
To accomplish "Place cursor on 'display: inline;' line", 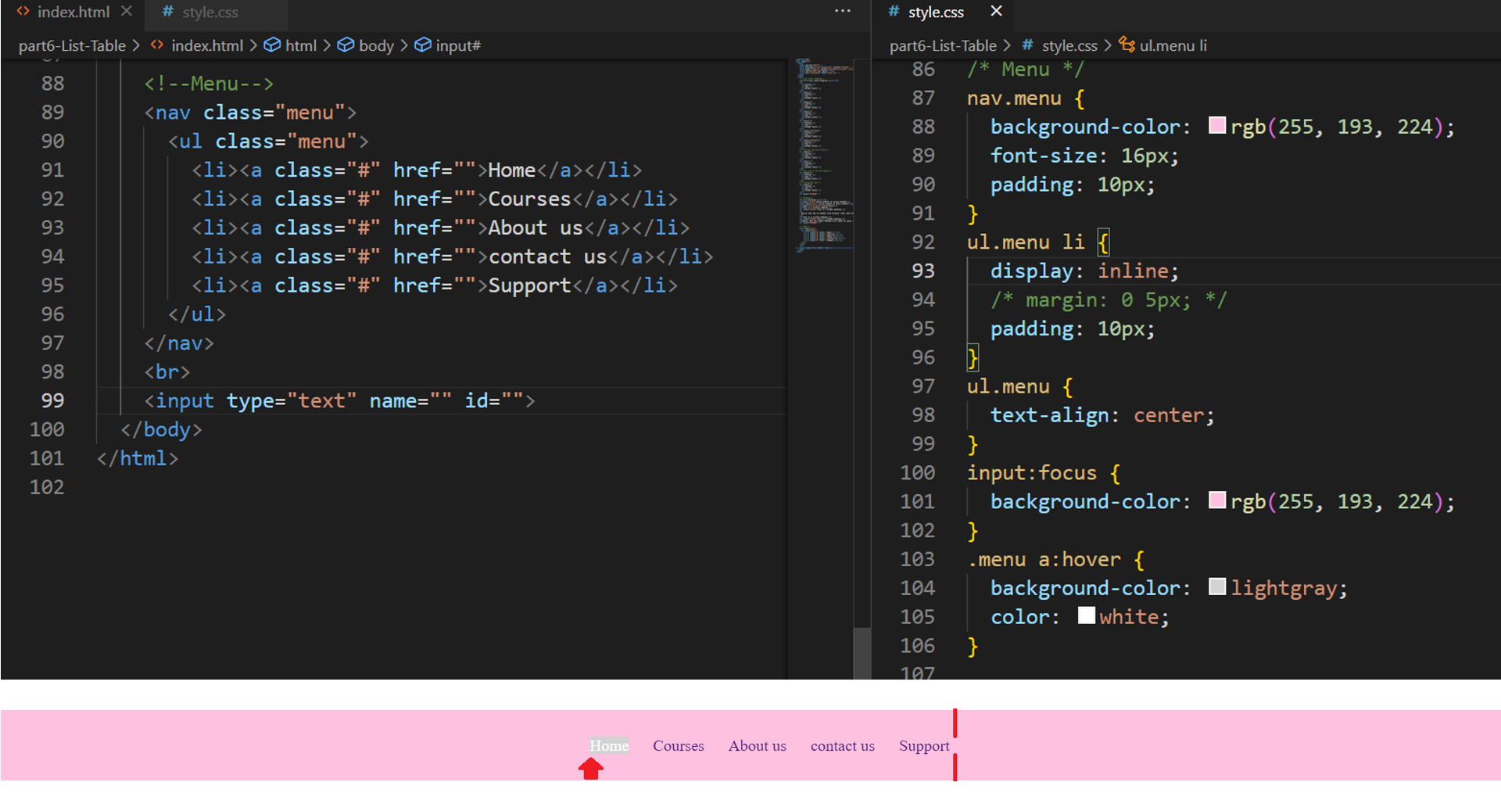I will tap(1084, 271).
